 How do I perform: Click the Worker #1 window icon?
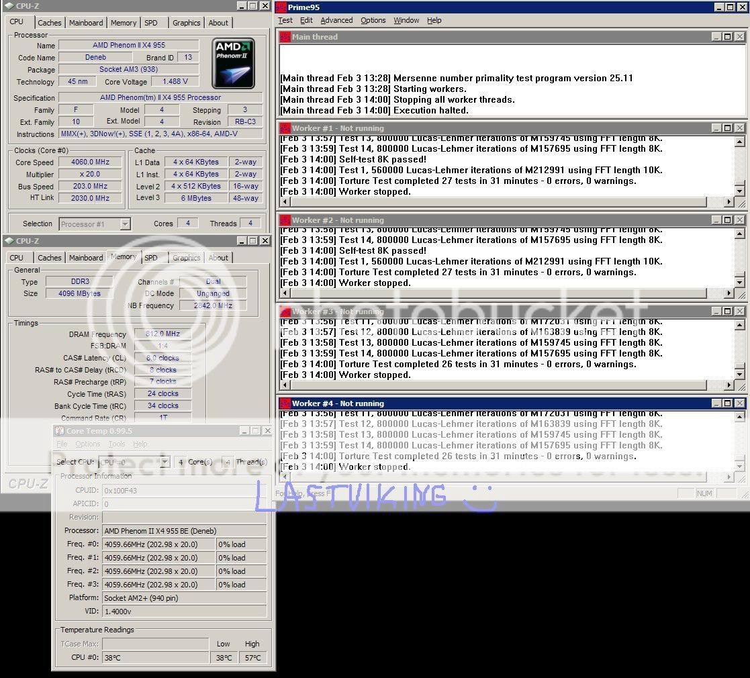point(285,128)
